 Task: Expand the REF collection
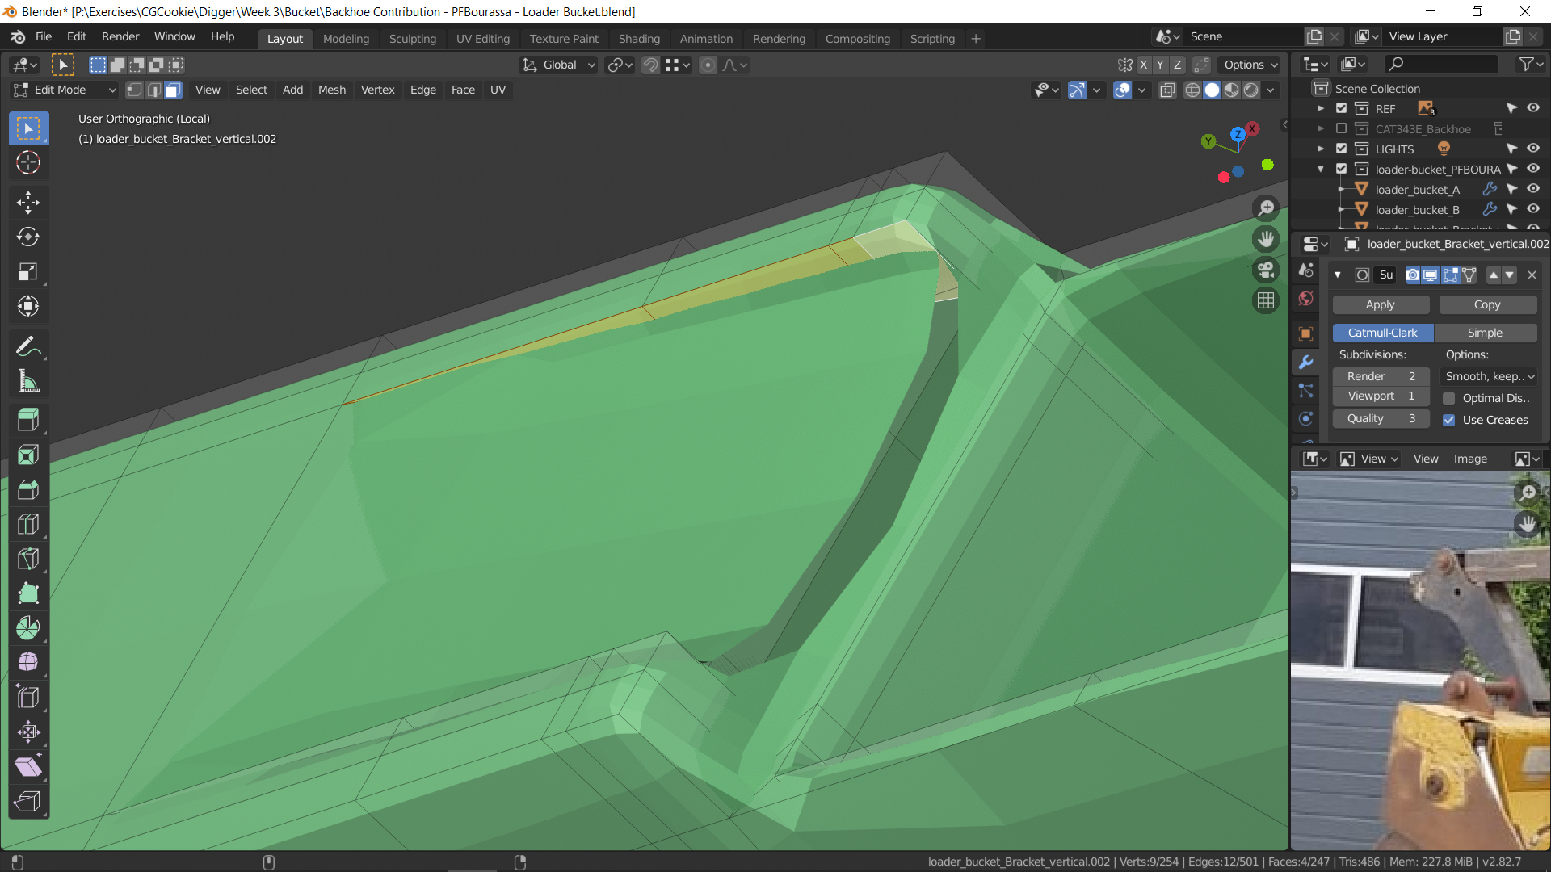coord(1321,108)
